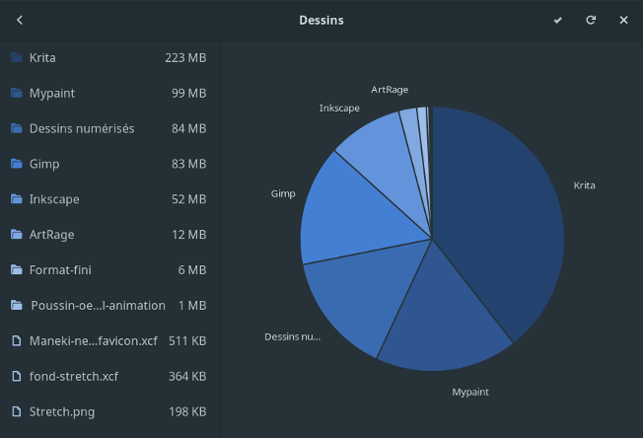Close the Dessins window
The height and width of the screenshot is (438, 643).
(x=623, y=20)
